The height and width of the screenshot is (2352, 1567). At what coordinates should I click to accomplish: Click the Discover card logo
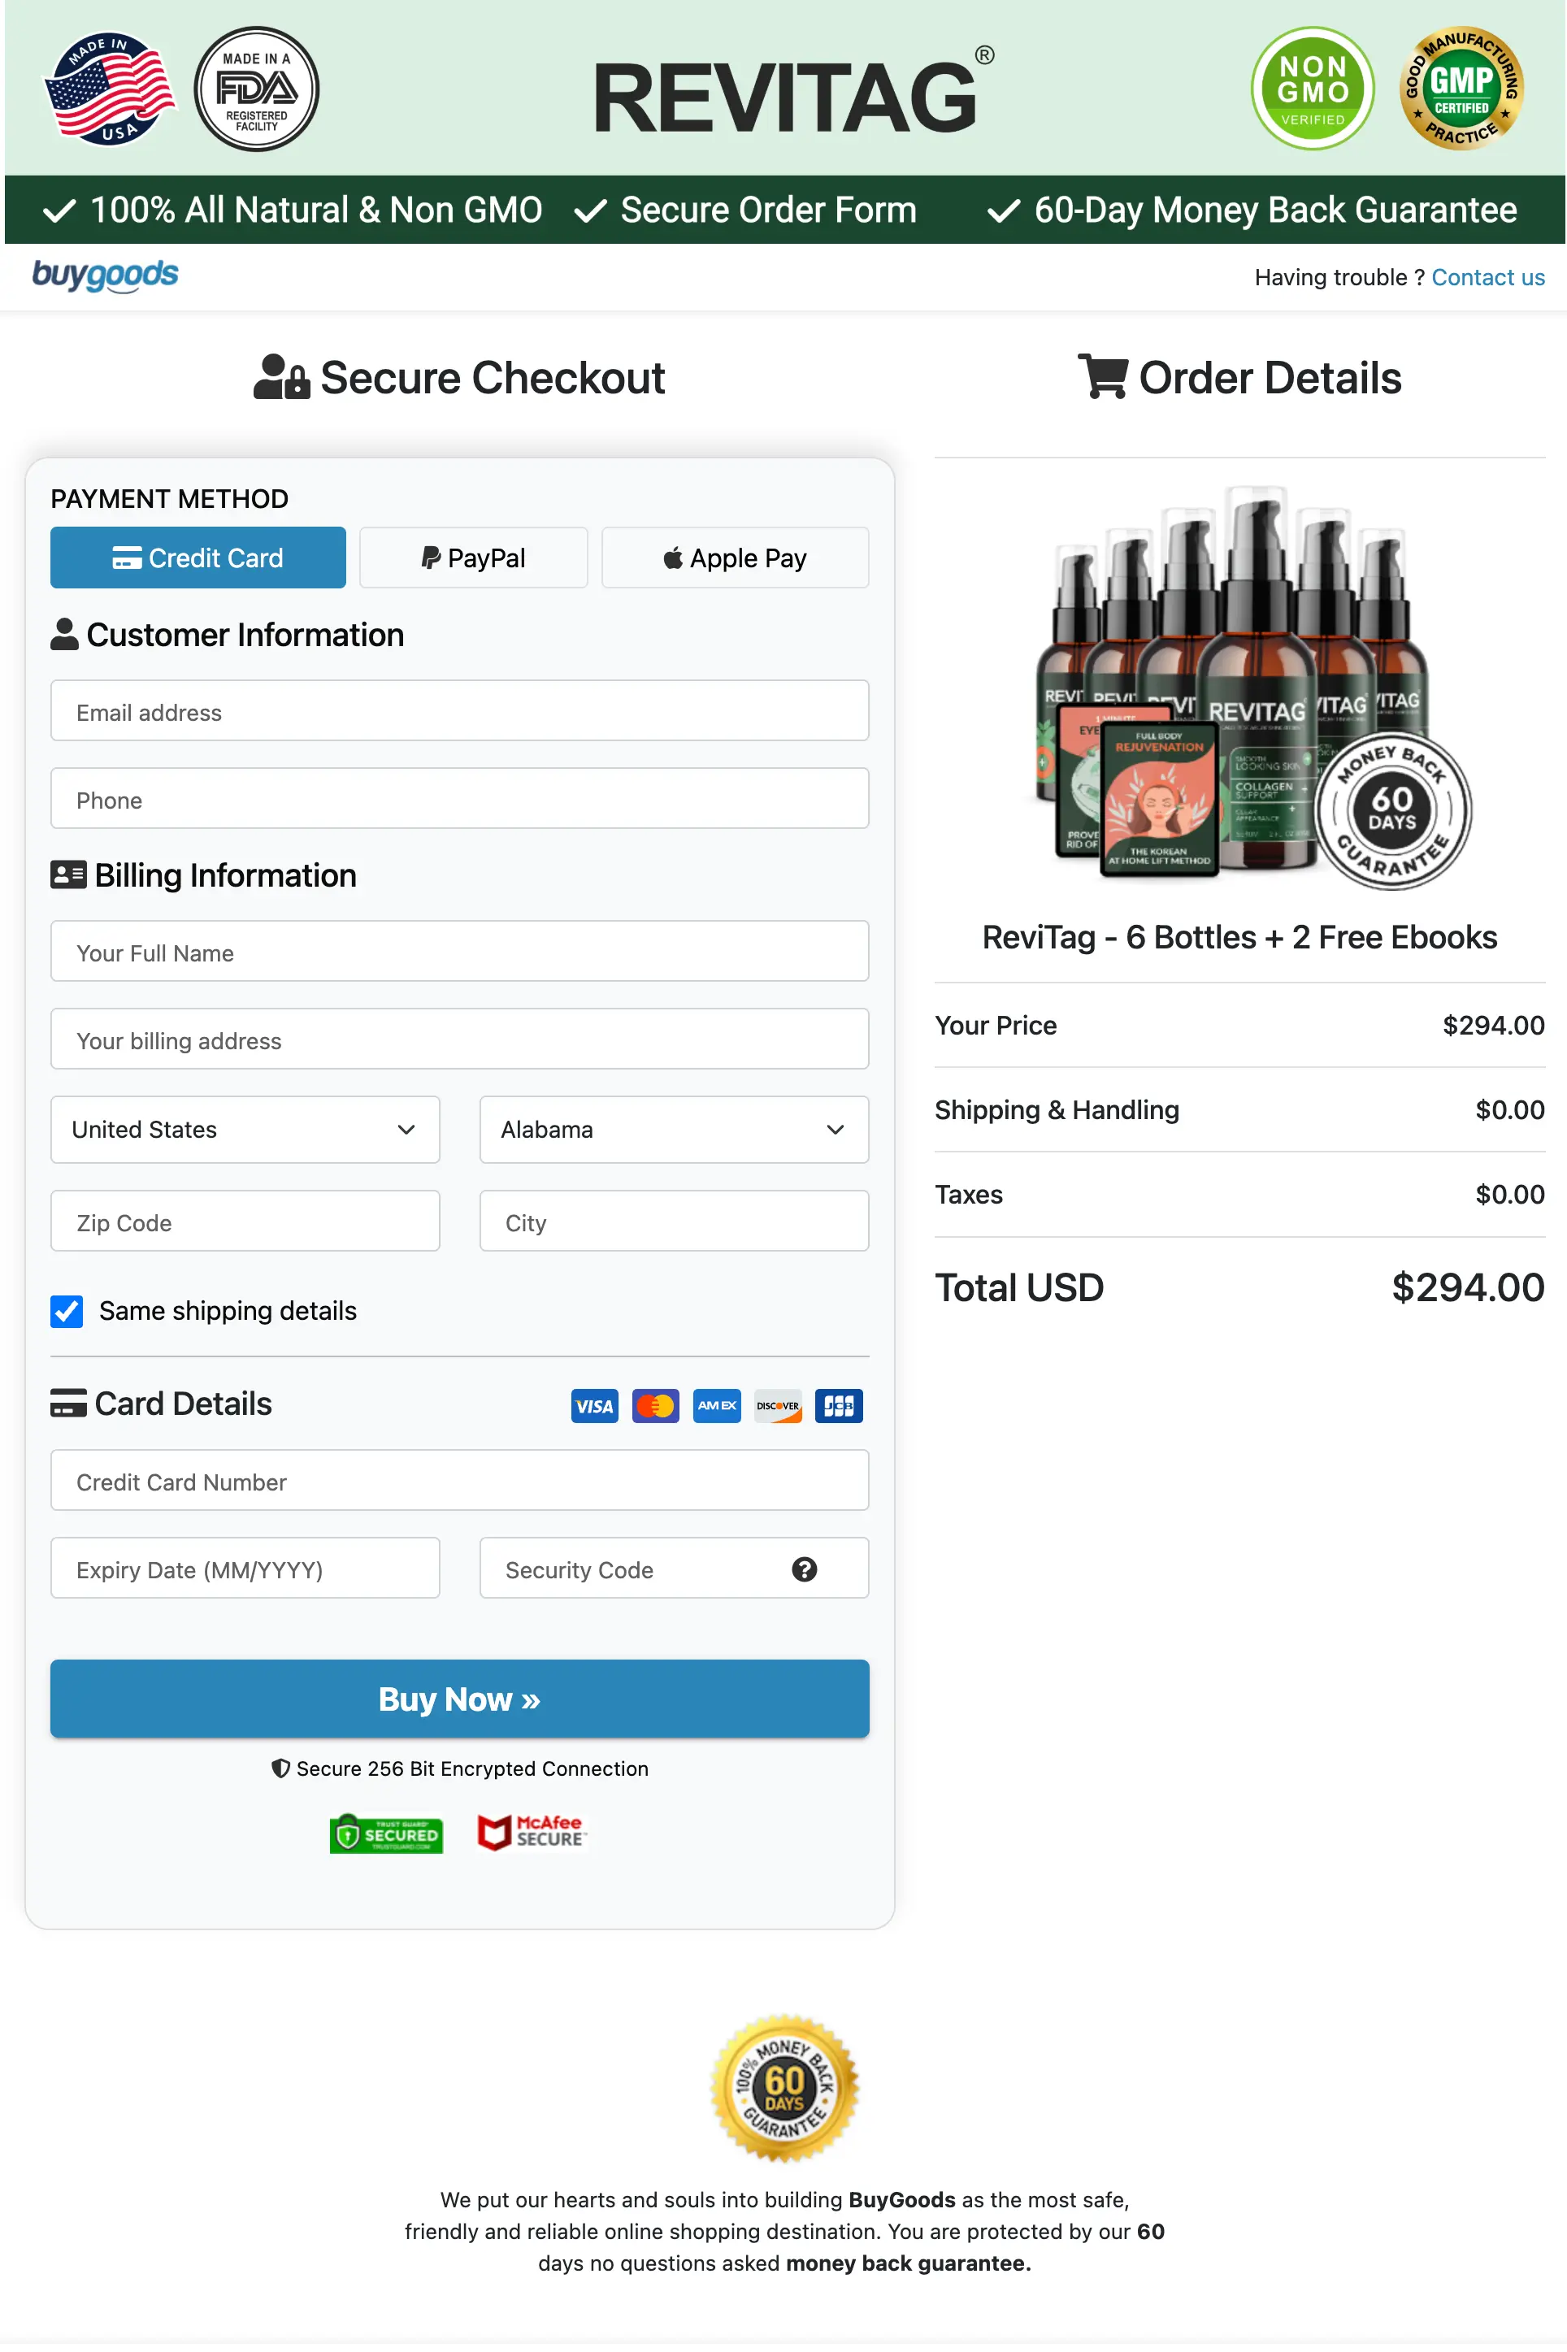[x=778, y=1406]
